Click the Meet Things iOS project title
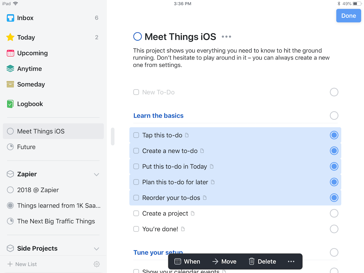Screen dimensions: 364x273 click(180, 37)
